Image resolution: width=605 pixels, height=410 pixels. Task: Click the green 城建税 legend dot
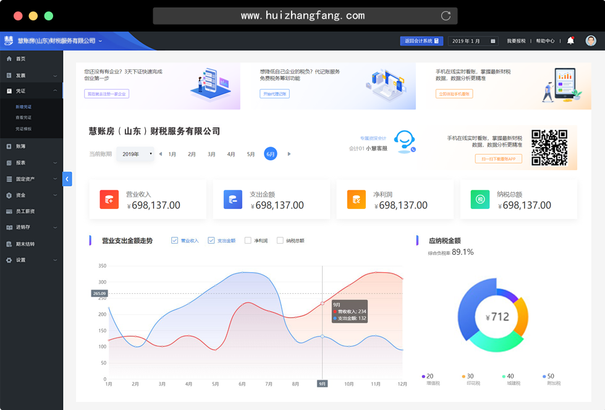(x=504, y=377)
